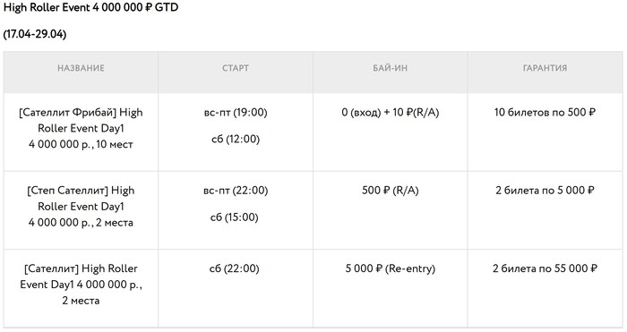The width and height of the screenshot is (627, 332).
Task: Click the НАЗВАНИЕ column header
Action: coord(81,68)
